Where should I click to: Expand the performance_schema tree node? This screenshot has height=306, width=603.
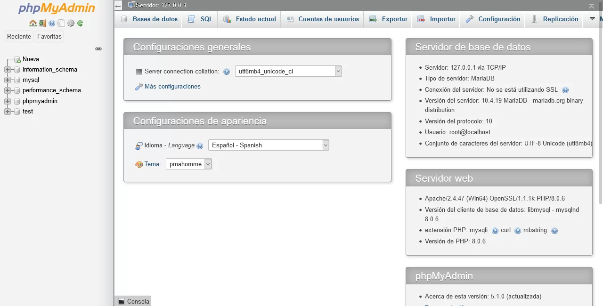7,90
